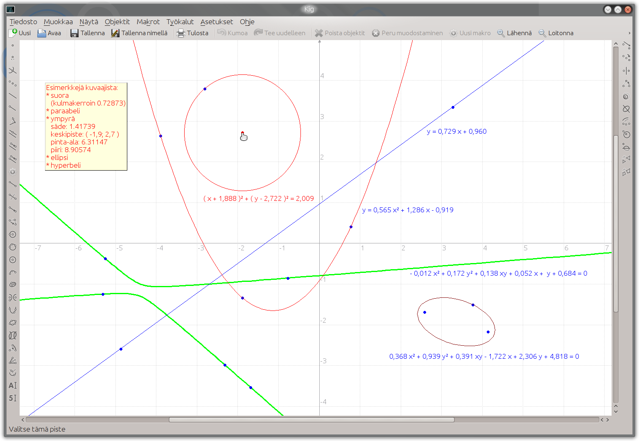The image size is (639, 441).
Task: Select the quadrilateral transformation tool at right toolbar bottom
Action: tap(626, 172)
